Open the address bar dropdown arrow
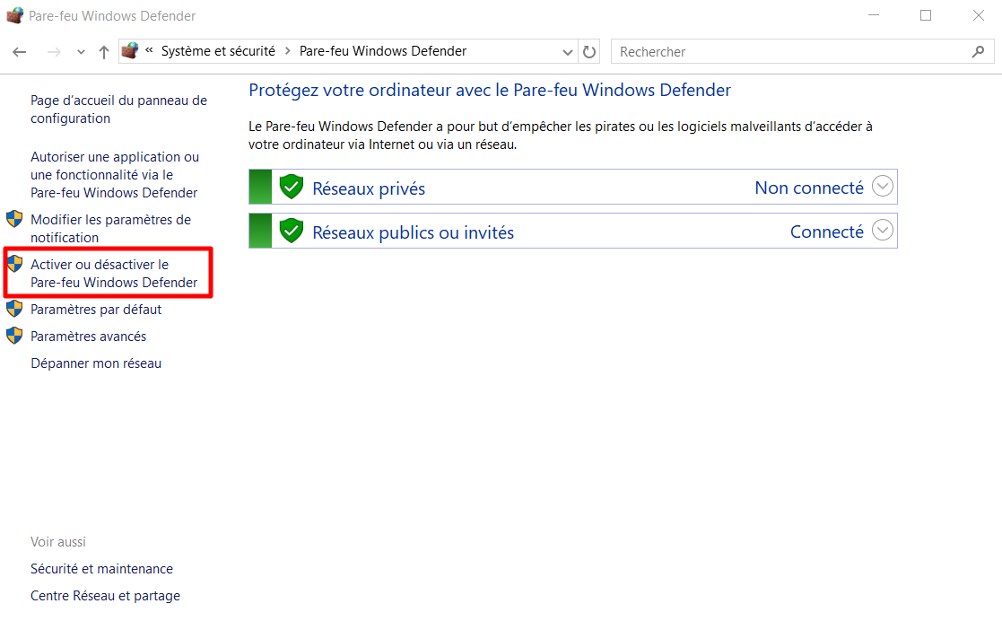This screenshot has width=1002, height=621. (x=568, y=51)
